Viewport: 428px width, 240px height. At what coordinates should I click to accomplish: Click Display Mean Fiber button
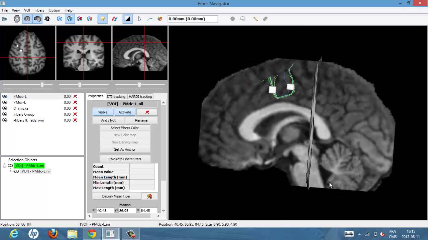(x=116, y=196)
